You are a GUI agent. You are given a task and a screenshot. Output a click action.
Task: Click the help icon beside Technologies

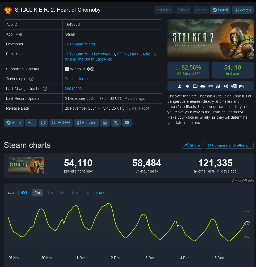coord(31,79)
